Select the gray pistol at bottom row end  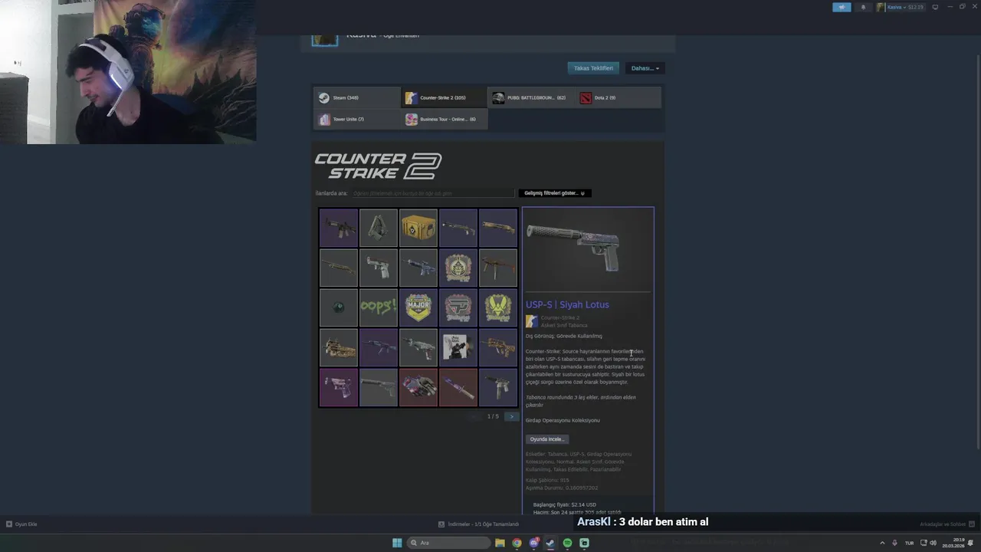498,387
